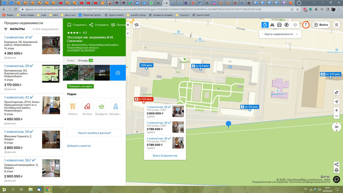Click the print map icon
Screen dimensions: 343x193
pyautogui.click(x=337, y=170)
